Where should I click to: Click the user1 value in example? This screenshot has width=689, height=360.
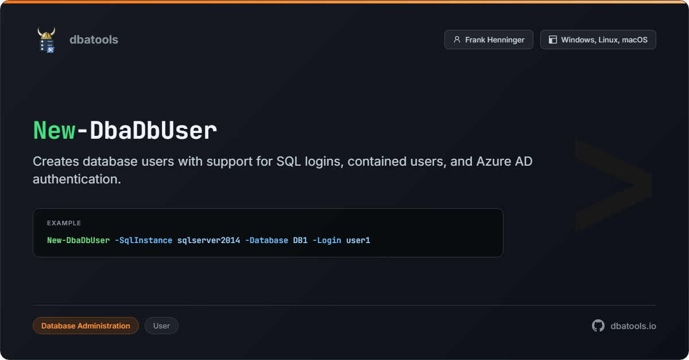tap(358, 240)
